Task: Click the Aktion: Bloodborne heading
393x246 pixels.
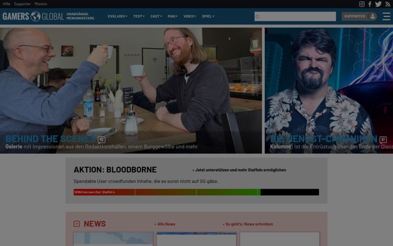Action: pos(115,169)
